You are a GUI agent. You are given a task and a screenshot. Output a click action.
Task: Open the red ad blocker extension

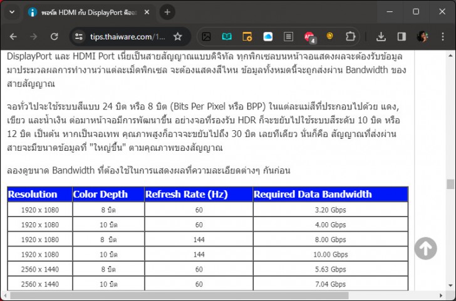tap(309, 37)
